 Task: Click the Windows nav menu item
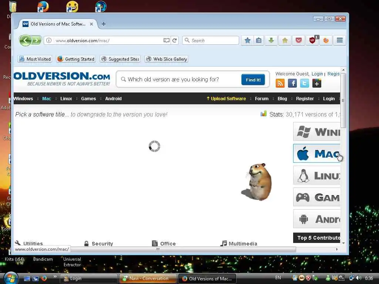point(23,98)
